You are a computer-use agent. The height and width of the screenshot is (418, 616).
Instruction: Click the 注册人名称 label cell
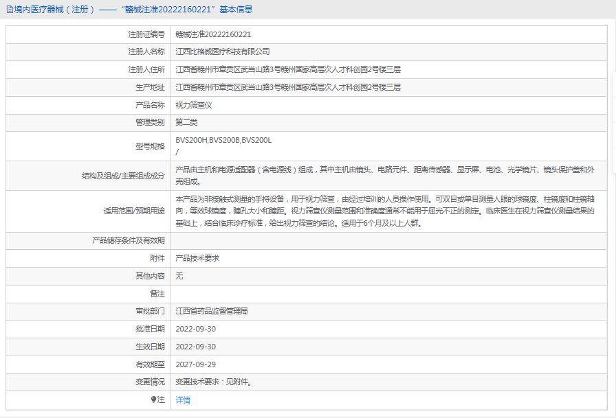tap(88, 51)
